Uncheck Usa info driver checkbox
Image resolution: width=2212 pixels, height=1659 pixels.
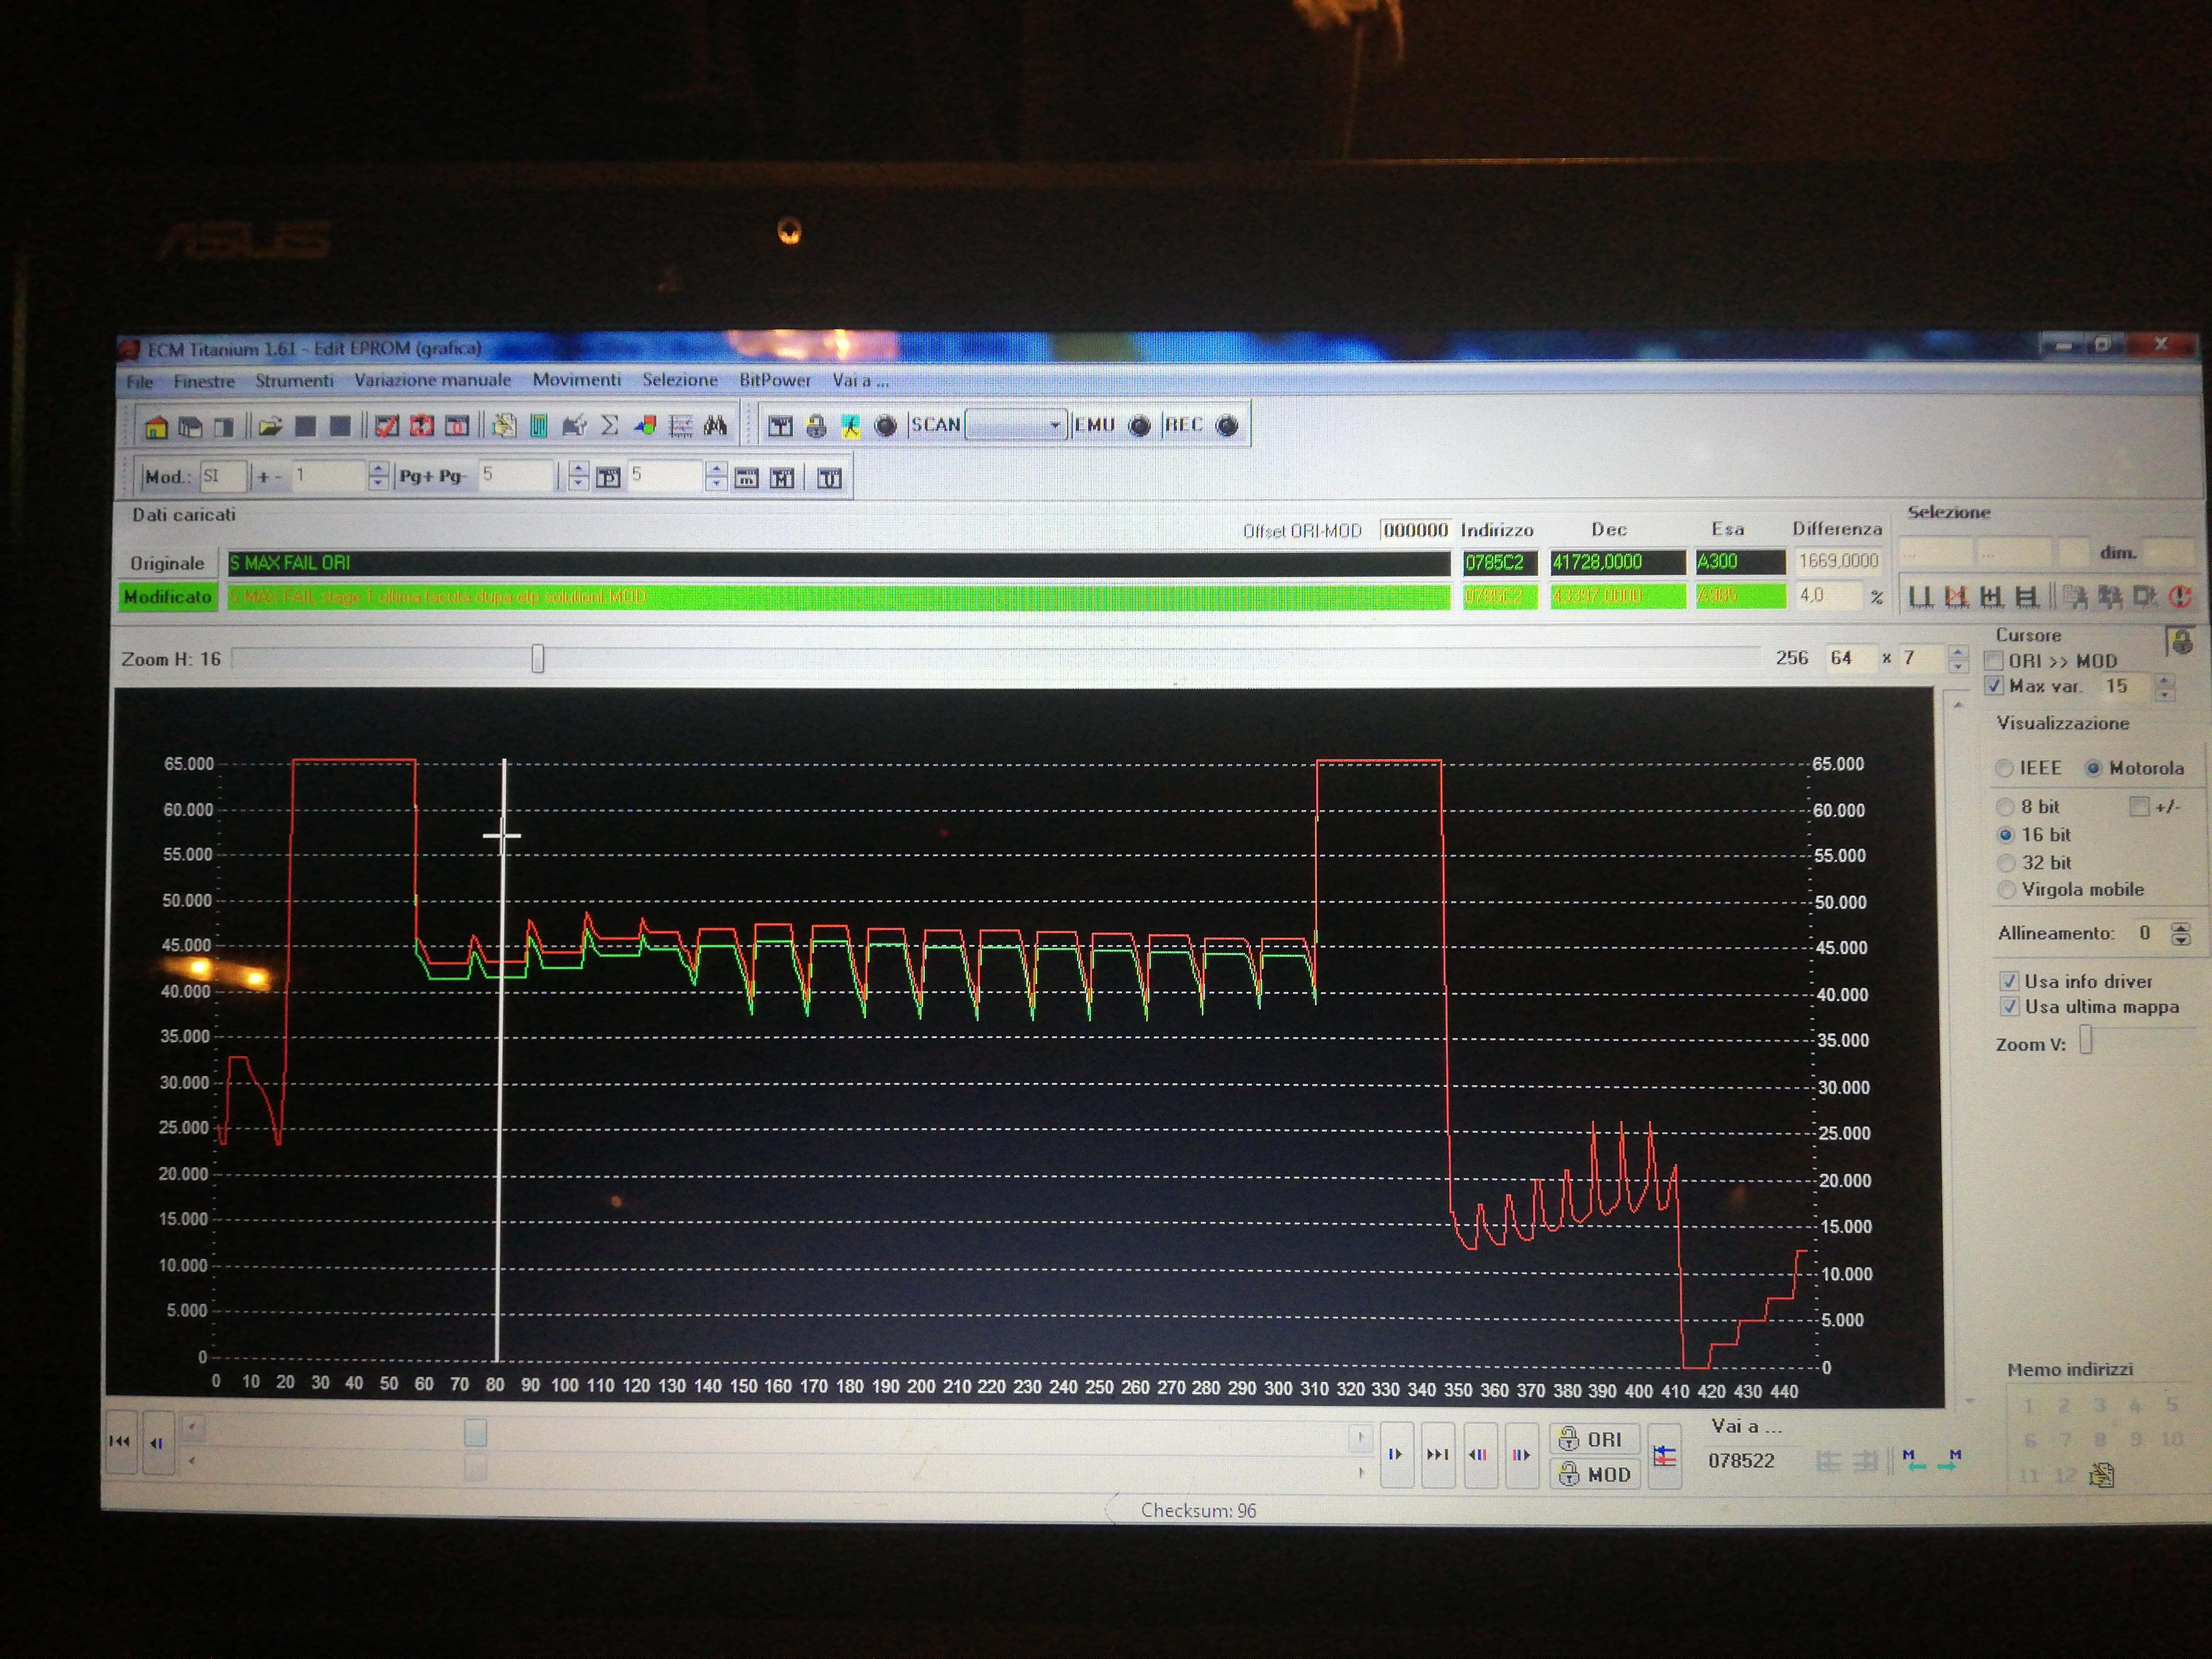coord(2008,981)
